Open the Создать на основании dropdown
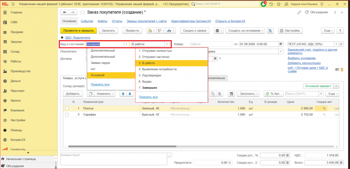Screen dimensions: 350x169 coord(245,31)
